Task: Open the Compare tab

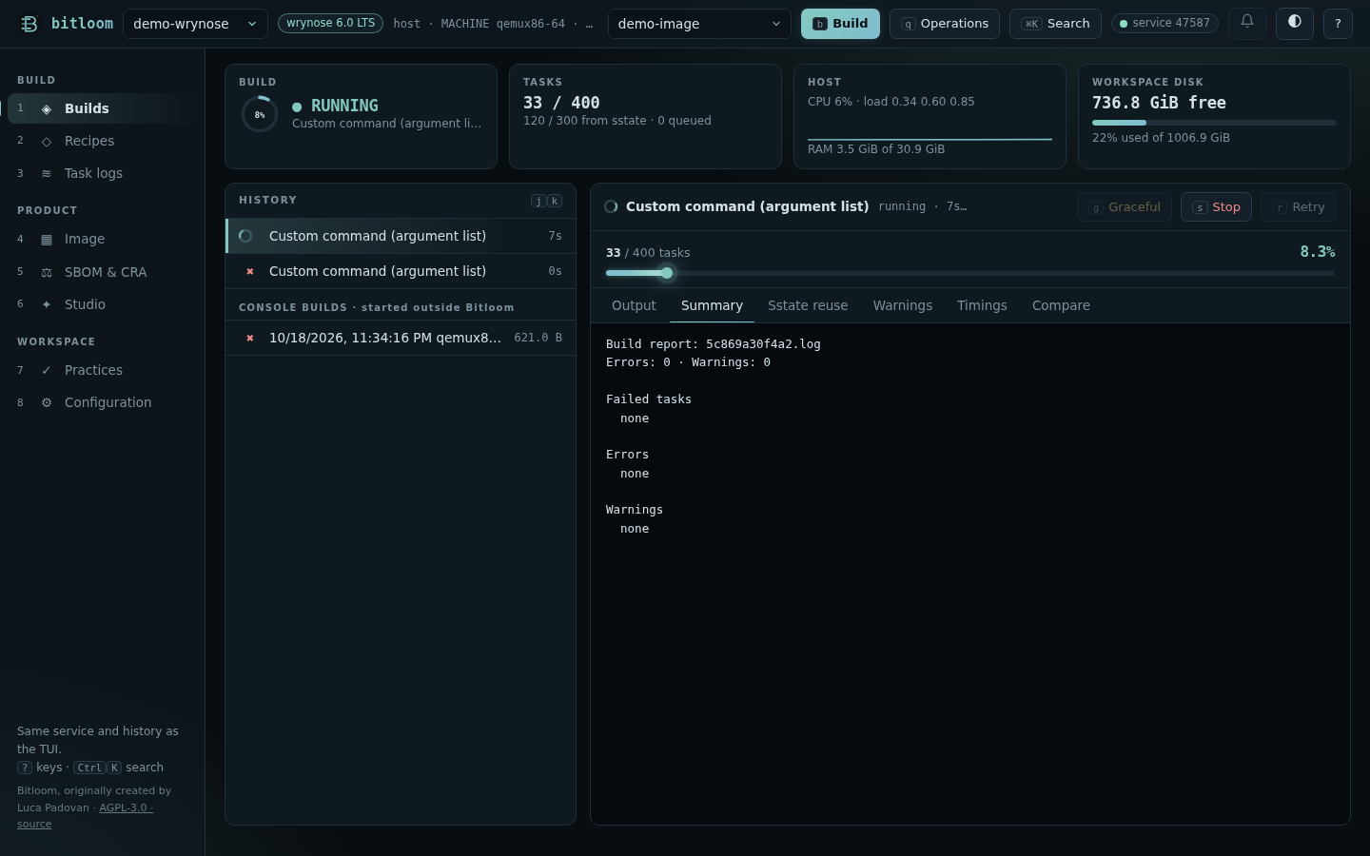Action: (1061, 305)
